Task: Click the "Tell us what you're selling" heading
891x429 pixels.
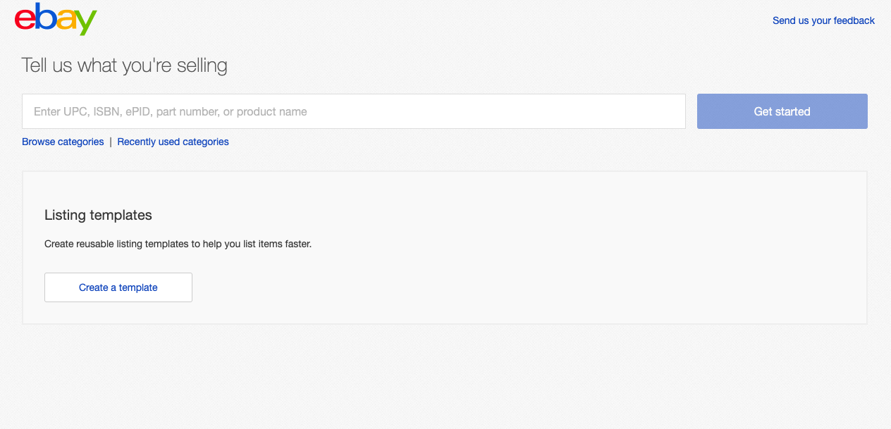Action: (x=125, y=66)
